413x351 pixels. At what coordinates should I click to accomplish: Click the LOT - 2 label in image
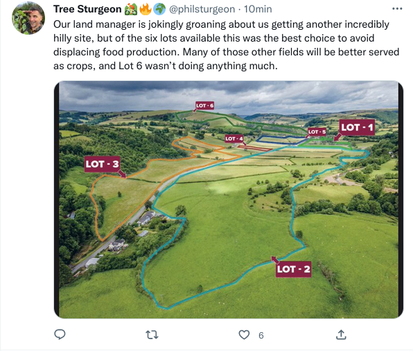coord(293,269)
